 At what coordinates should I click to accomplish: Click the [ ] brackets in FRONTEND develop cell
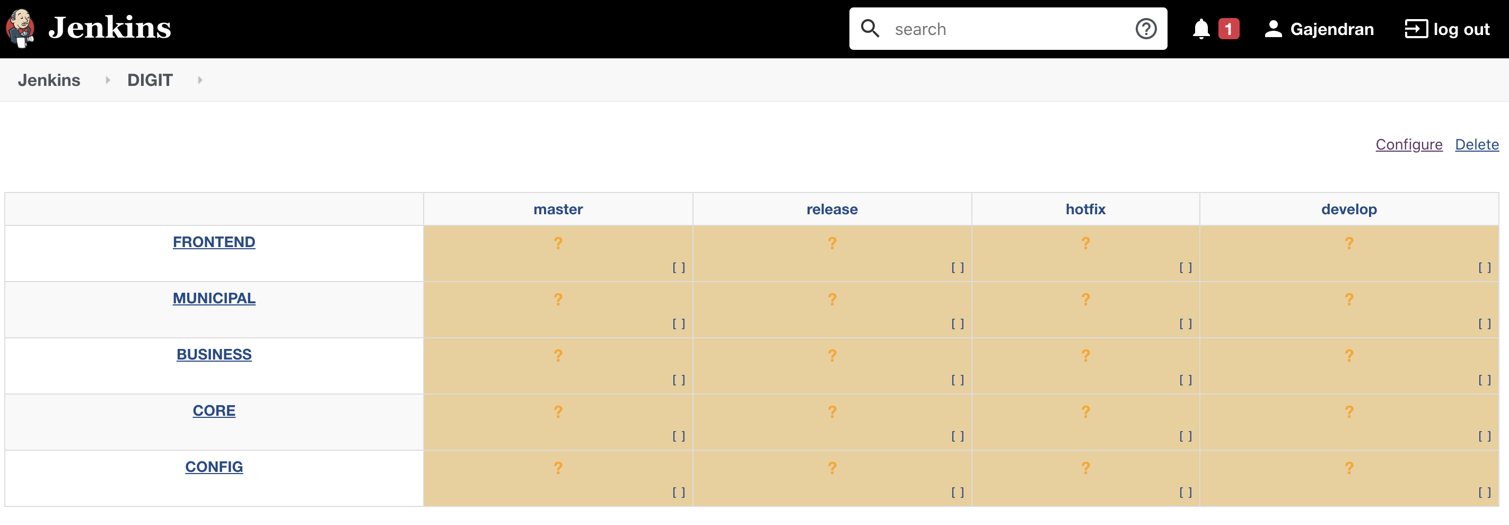click(x=1485, y=268)
